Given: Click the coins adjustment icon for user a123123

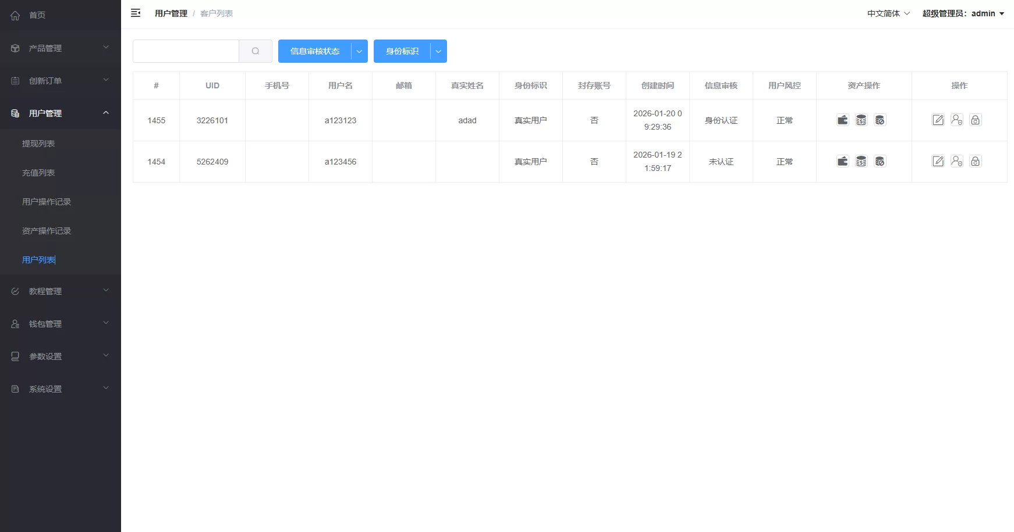Looking at the screenshot, I should (x=861, y=120).
